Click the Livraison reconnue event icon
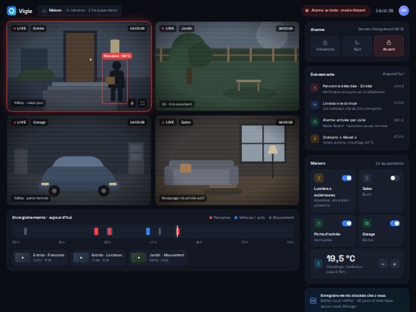Screen dimensions: 416x312 [315, 105]
